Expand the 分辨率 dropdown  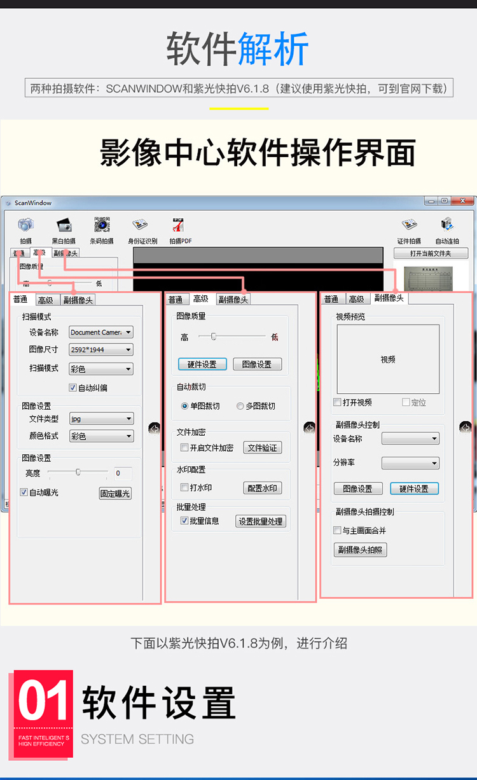click(x=410, y=463)
